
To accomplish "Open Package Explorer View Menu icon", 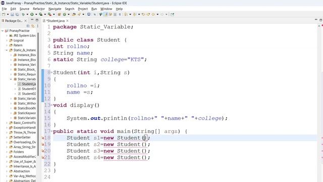I will 38,26.
